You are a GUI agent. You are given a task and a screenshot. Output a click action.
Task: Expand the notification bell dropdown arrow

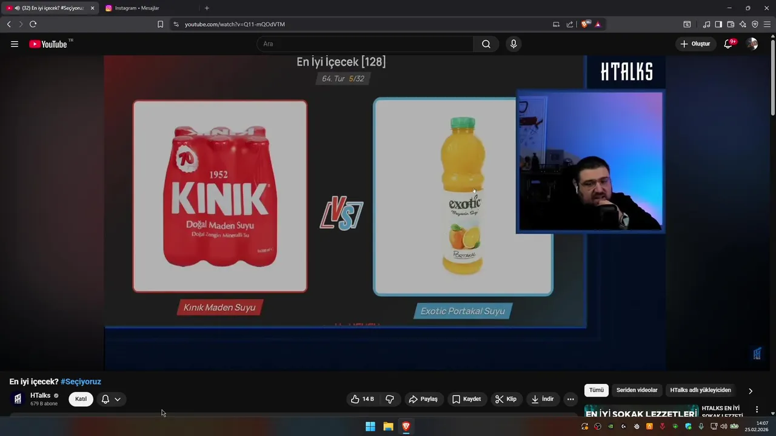pyautogui.click(x=118, y=399)
